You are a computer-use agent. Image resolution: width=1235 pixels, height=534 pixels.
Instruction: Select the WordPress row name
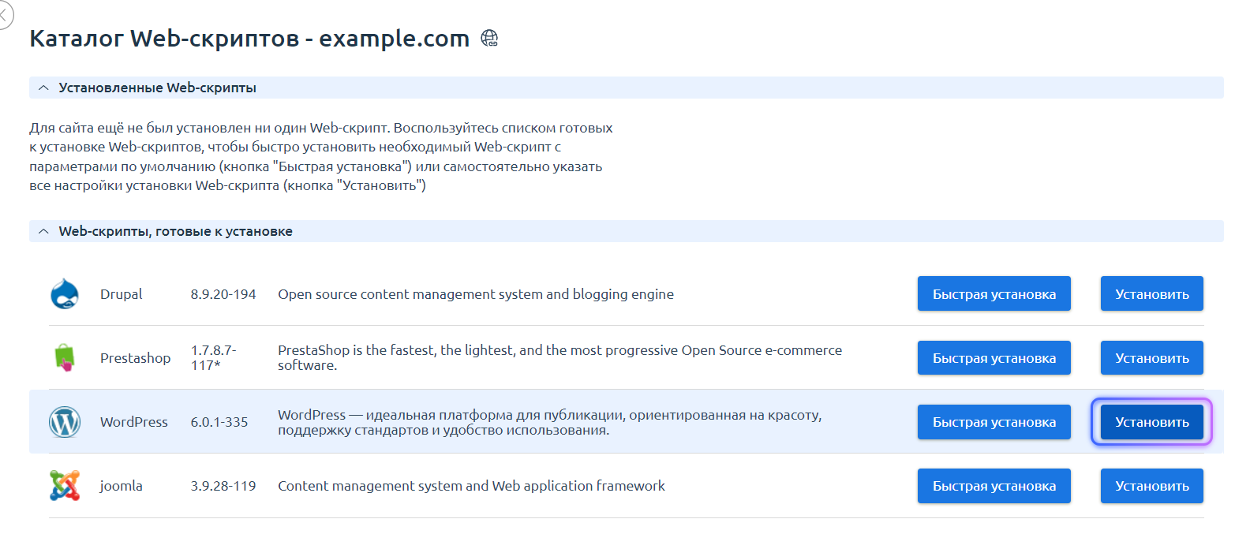134,422
